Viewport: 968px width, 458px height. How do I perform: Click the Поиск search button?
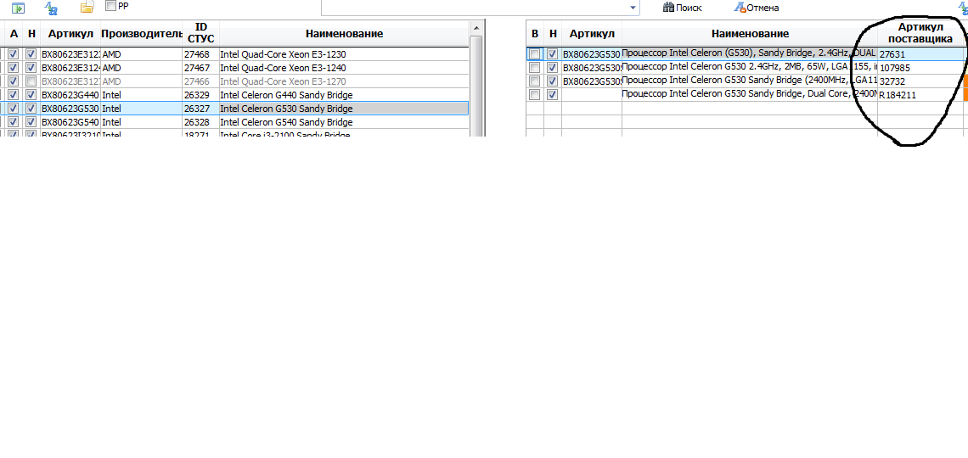[682, 8]
